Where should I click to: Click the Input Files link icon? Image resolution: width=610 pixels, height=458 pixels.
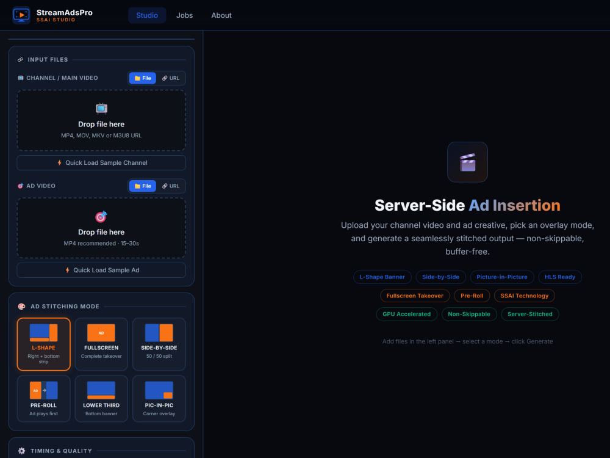[21, 60]
